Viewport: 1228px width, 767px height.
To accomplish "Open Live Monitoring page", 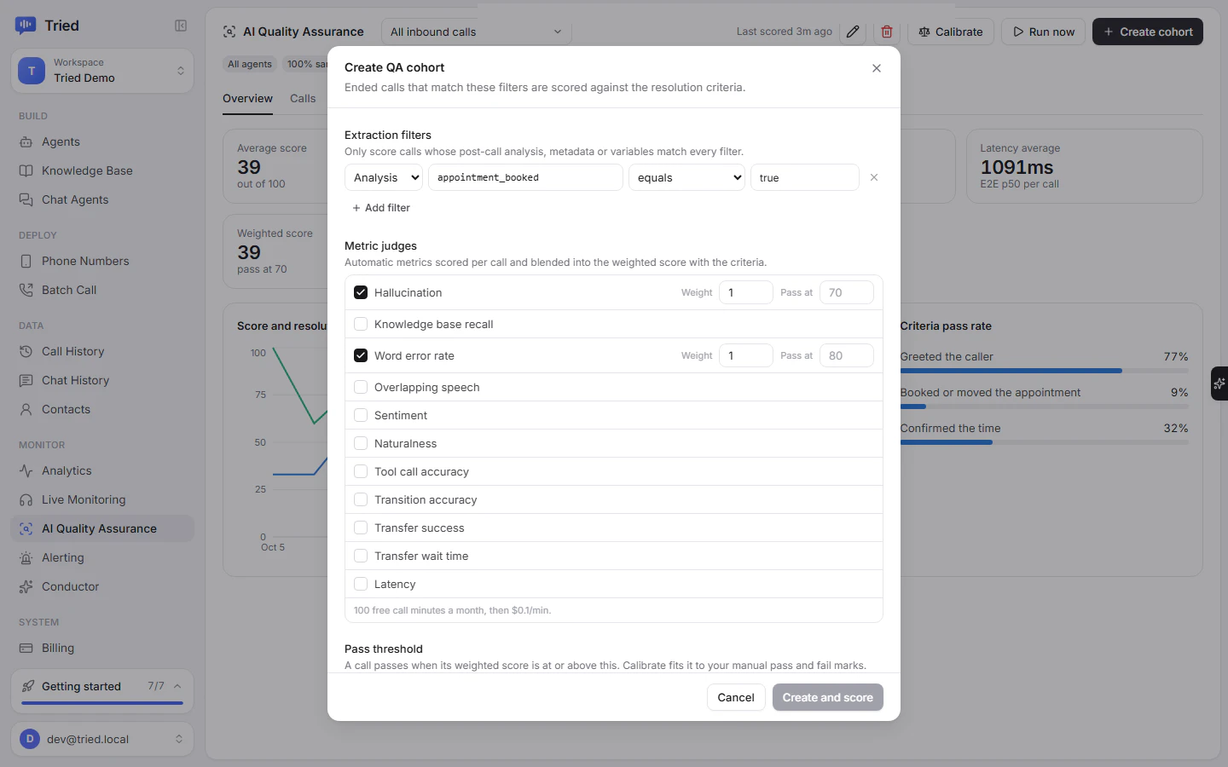I will click(x=102, y=499).
